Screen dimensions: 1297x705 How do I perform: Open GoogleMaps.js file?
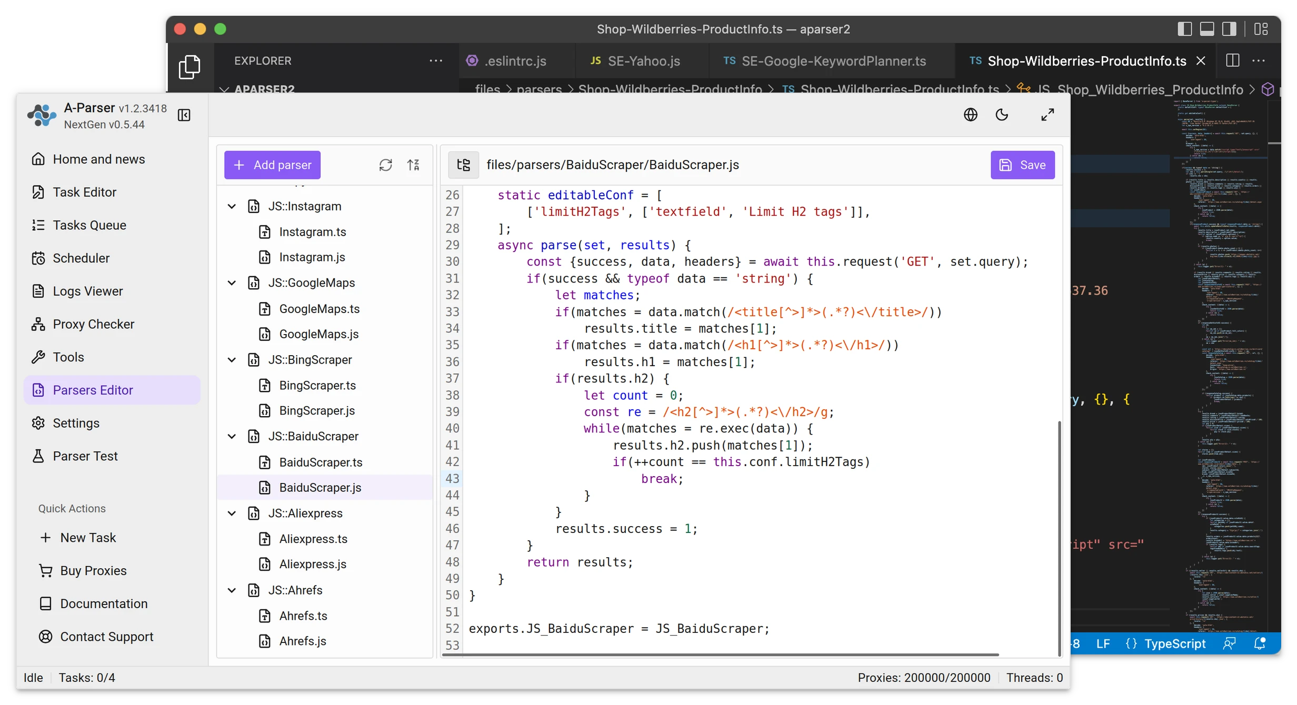pos(325,334)
